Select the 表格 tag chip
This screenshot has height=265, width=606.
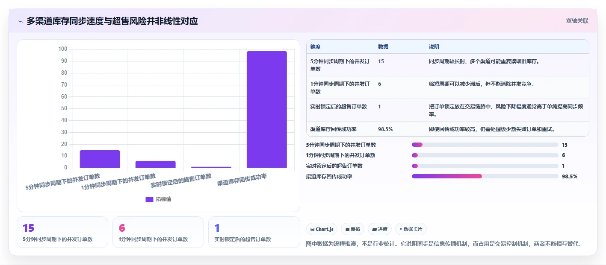pyautogui.click(x=352, y=229)
